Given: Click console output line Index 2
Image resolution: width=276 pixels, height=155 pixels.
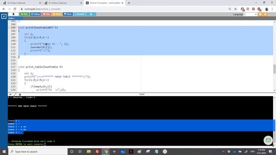Looking at the screenshot, I should coord(17,127).
